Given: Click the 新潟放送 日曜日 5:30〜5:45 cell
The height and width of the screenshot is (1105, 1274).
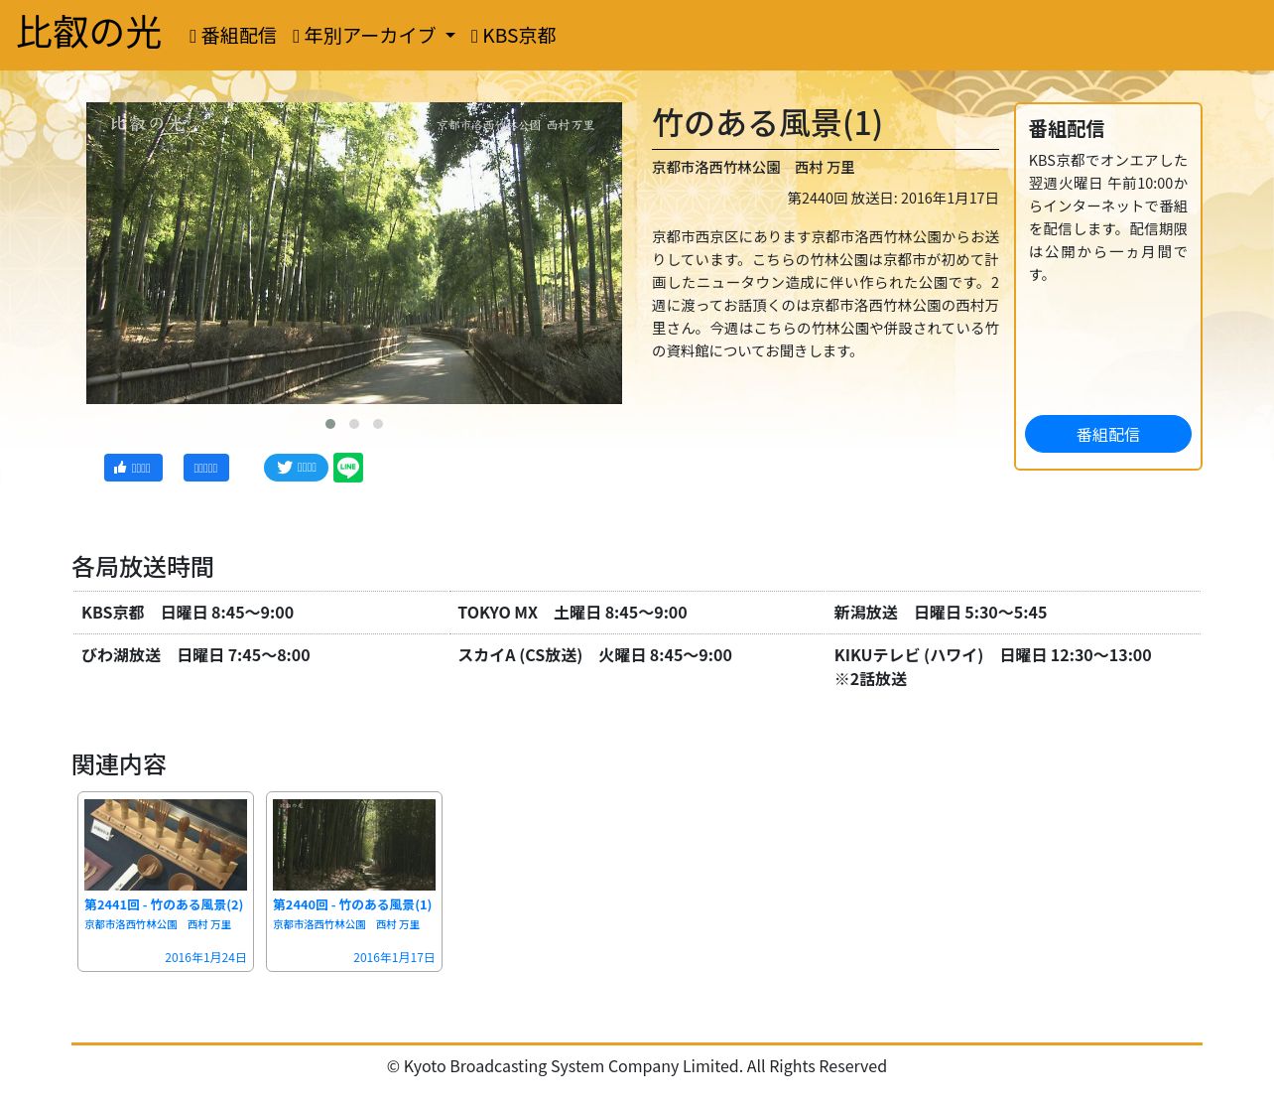Looking at the screenshot, I should [1013, 613].
